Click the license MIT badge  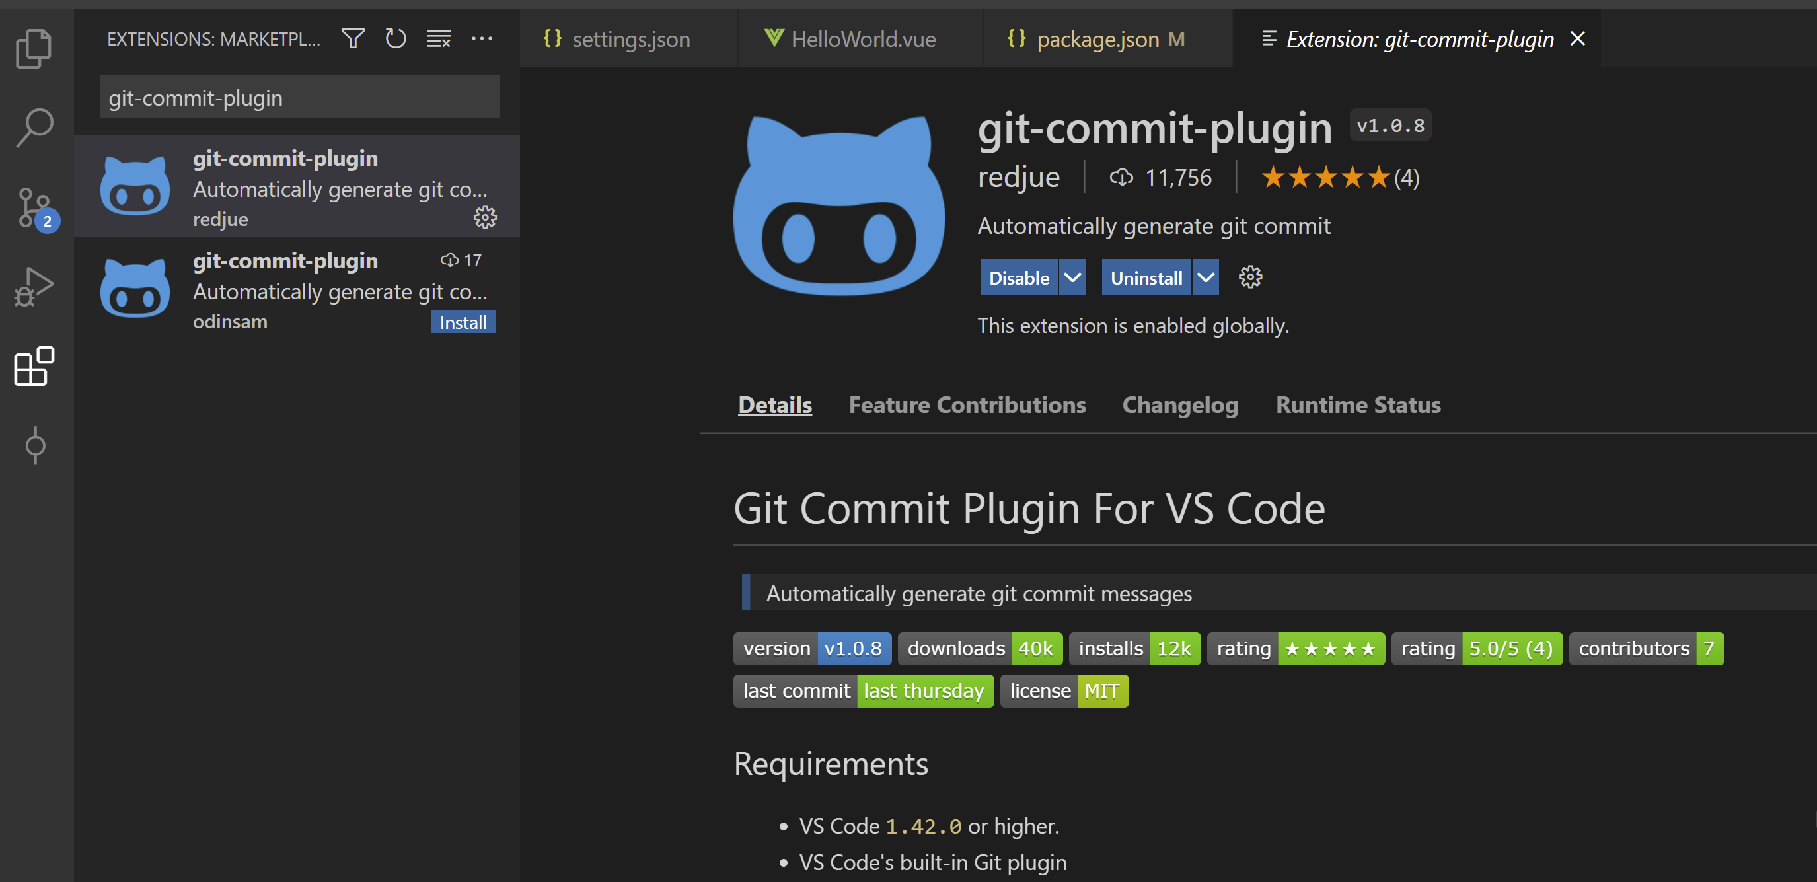1064,690
